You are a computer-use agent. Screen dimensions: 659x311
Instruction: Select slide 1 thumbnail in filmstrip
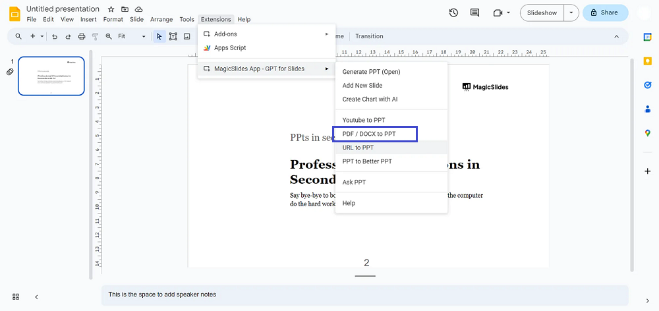[51, 76]
